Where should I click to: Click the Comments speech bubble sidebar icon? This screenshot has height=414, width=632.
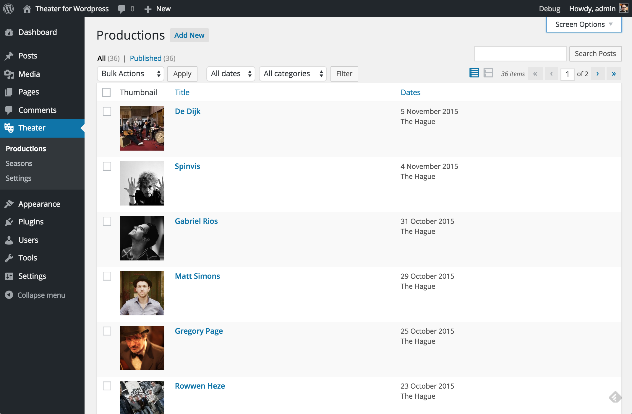(x=9, y=110)
